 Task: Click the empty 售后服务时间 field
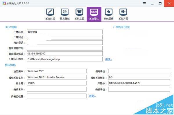(x=65, y=48)
